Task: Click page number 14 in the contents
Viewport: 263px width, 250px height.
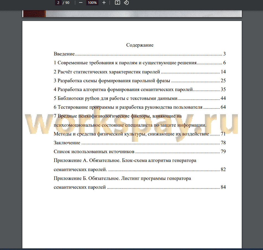Action: point(223,72)
